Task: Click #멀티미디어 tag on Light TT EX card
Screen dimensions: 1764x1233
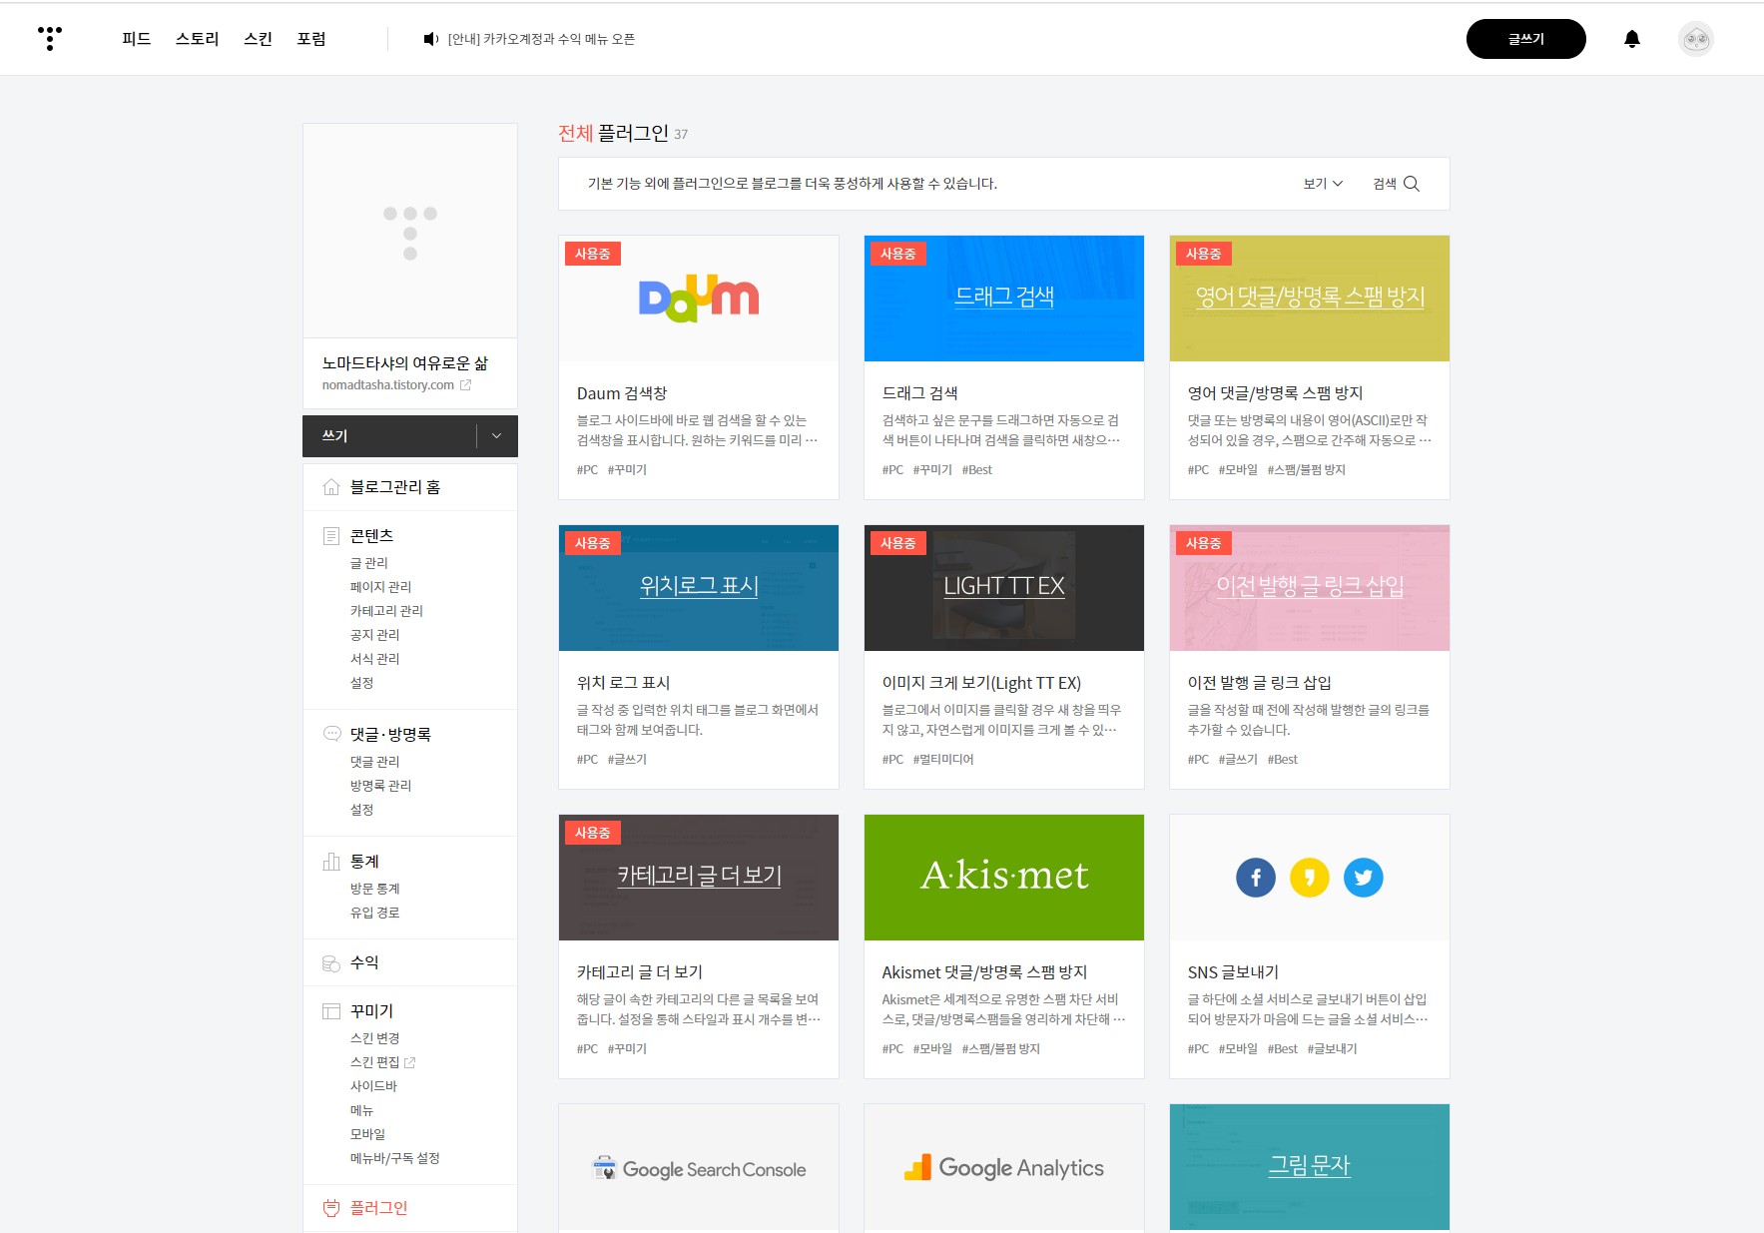Action: click(943, 760)
